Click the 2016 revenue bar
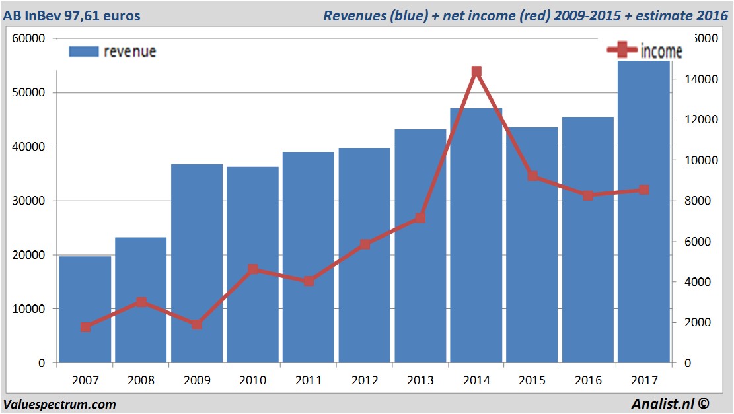The height and width of the screenshot is (414, 734). [588, 240]
